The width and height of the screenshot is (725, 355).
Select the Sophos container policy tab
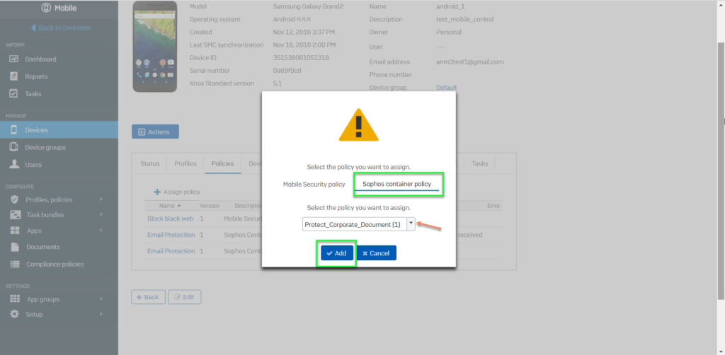coord(396,184)
